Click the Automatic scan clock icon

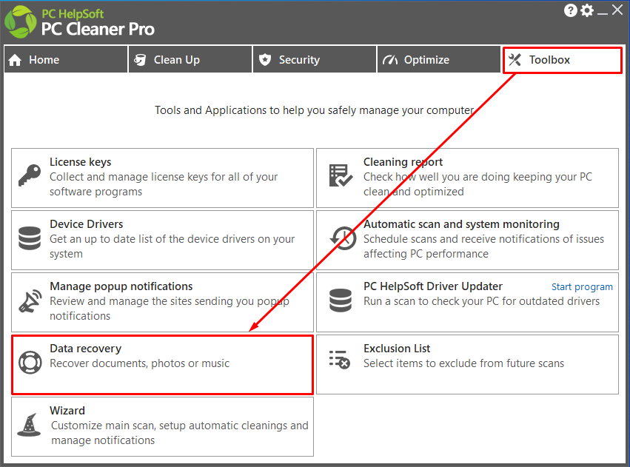[343, 238]
